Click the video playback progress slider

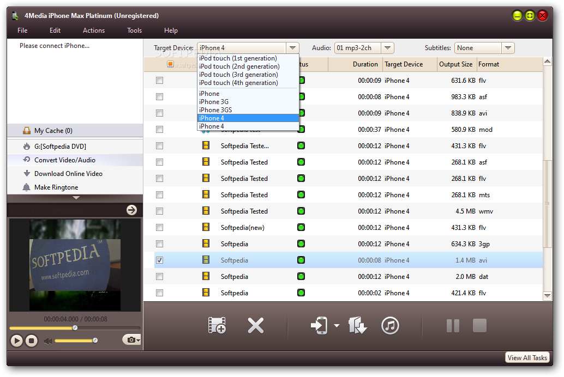(x=75, y=328)
